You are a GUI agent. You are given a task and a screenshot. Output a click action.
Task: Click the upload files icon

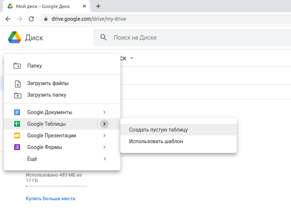(x=17, y=84)
